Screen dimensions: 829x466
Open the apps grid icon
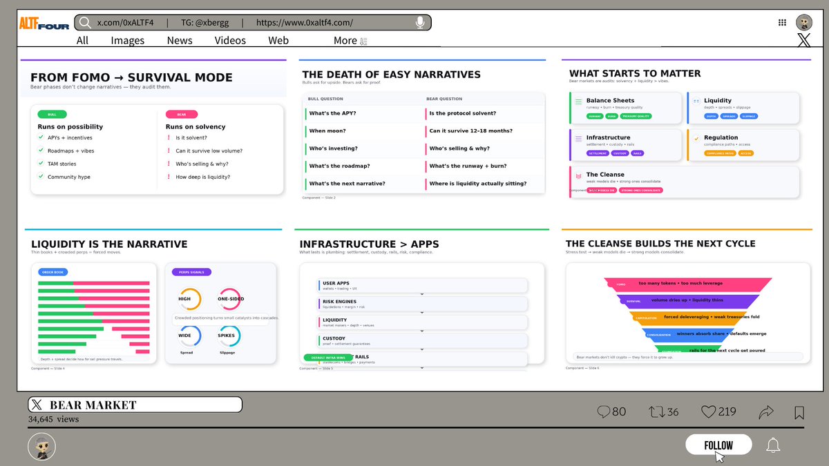pyautogui.click(x=782, y=22)
